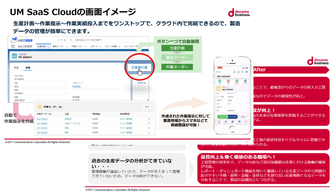Expand chevron next to レポート nav tab

point(100,46)
